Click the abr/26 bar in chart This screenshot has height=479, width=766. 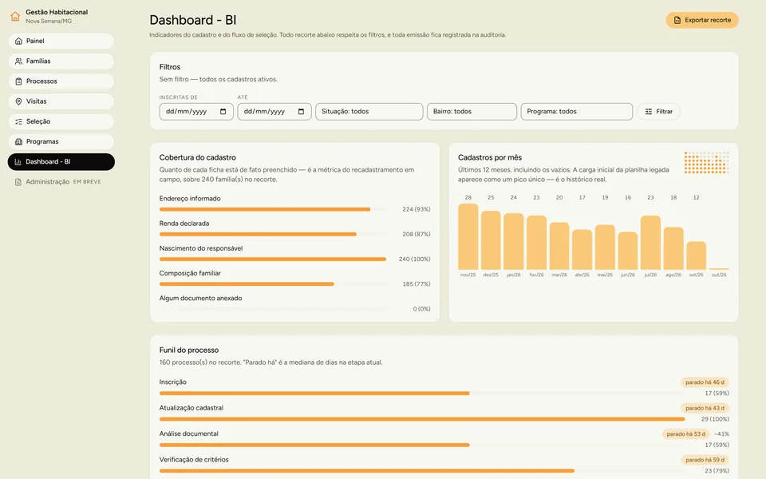(x=582, y=249)
